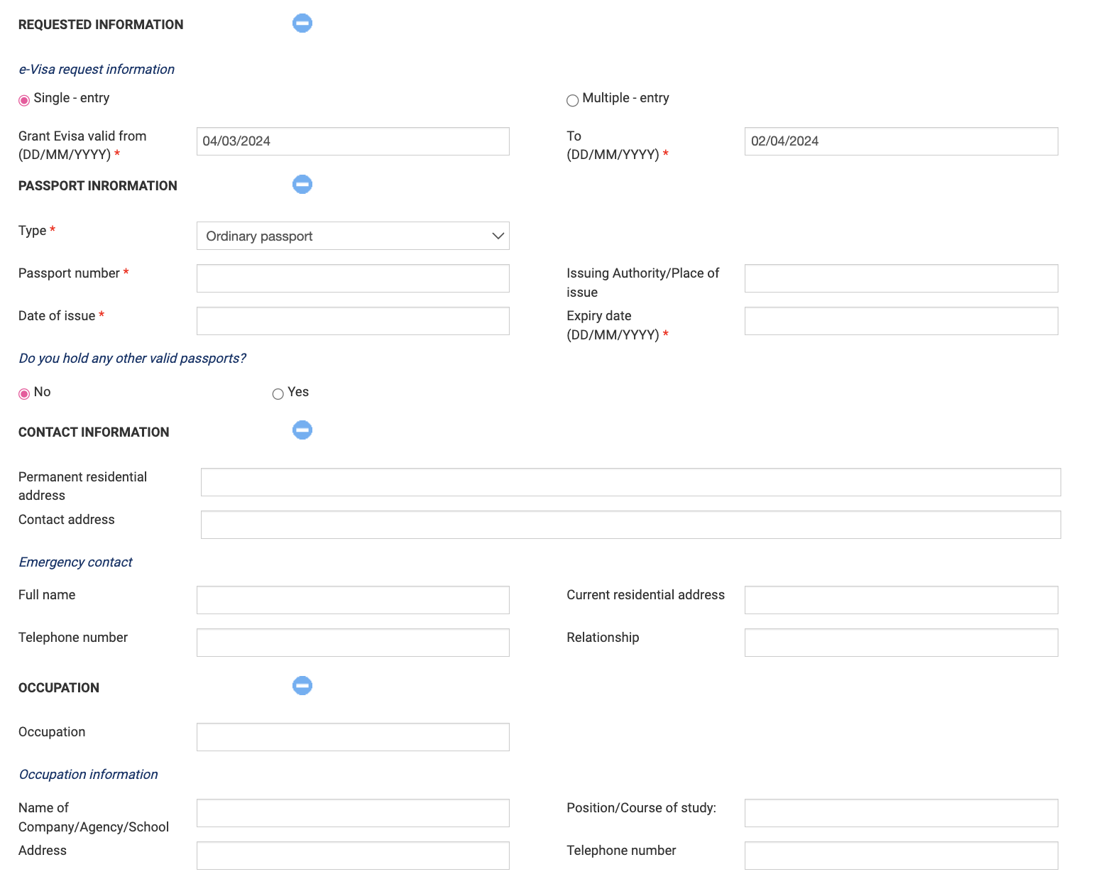
Task: Collapse the Passport Information section
Action: 302,185
